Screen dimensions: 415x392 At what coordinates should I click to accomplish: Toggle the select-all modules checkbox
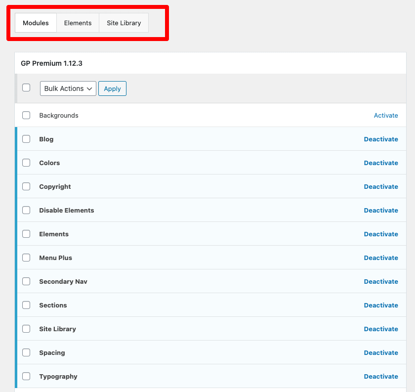point(26,88)
